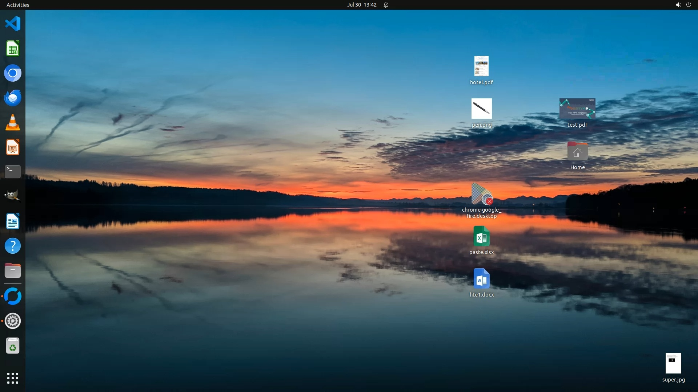
Task: Open LibreOffice Calc from the dock
Action: [x=13, y=49]
